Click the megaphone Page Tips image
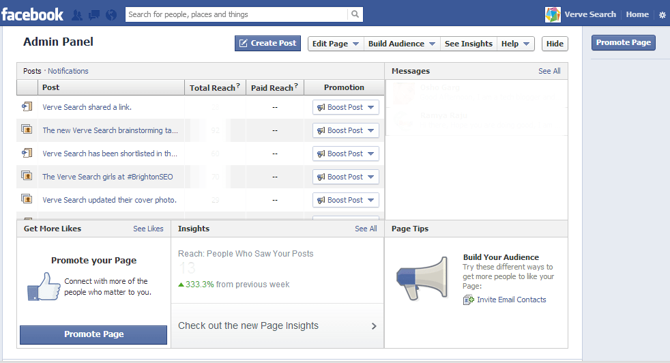This screenshot has width=670, height=363. tap(422, 278)
